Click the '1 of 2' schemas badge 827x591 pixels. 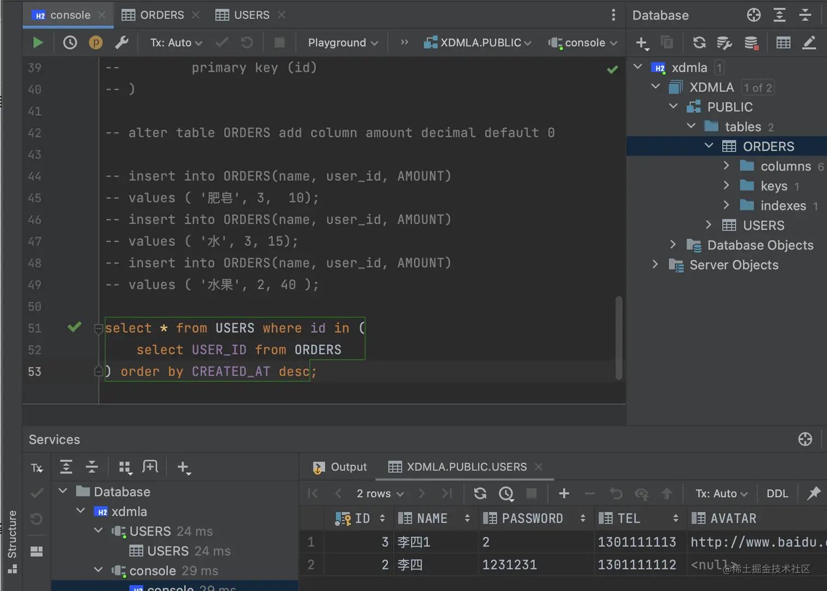(758, 87)
